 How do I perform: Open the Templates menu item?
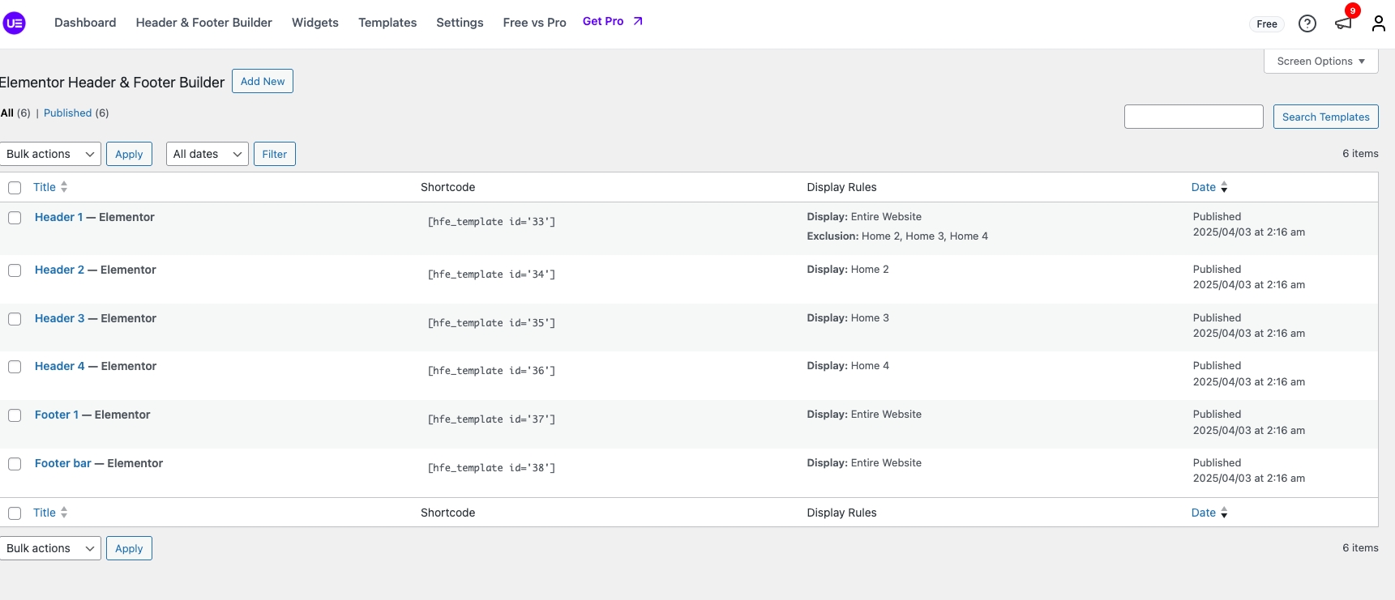click(387, 23)
